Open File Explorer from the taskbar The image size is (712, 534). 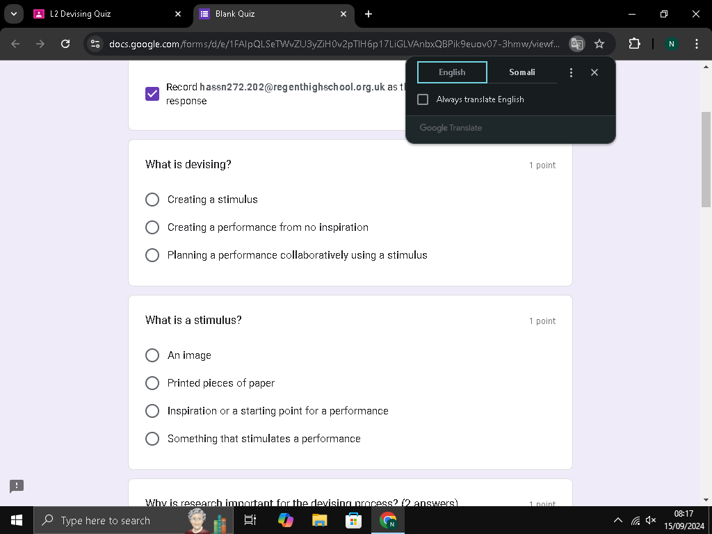(x=320, y=520)
